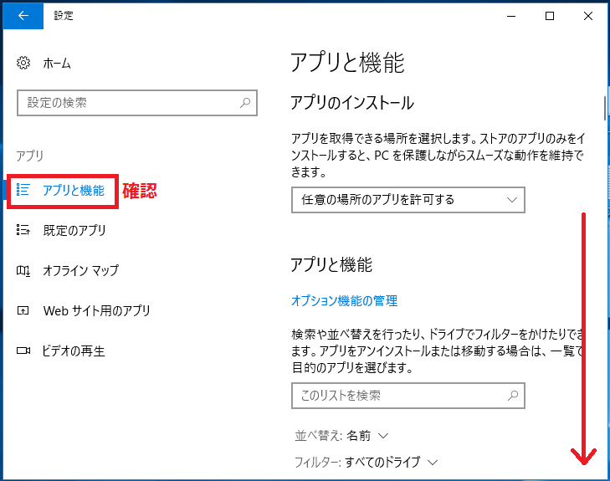Viewport: 610px width, 481px height.
Task: Open オプション機能の管理 link
Action: [344, 300]
